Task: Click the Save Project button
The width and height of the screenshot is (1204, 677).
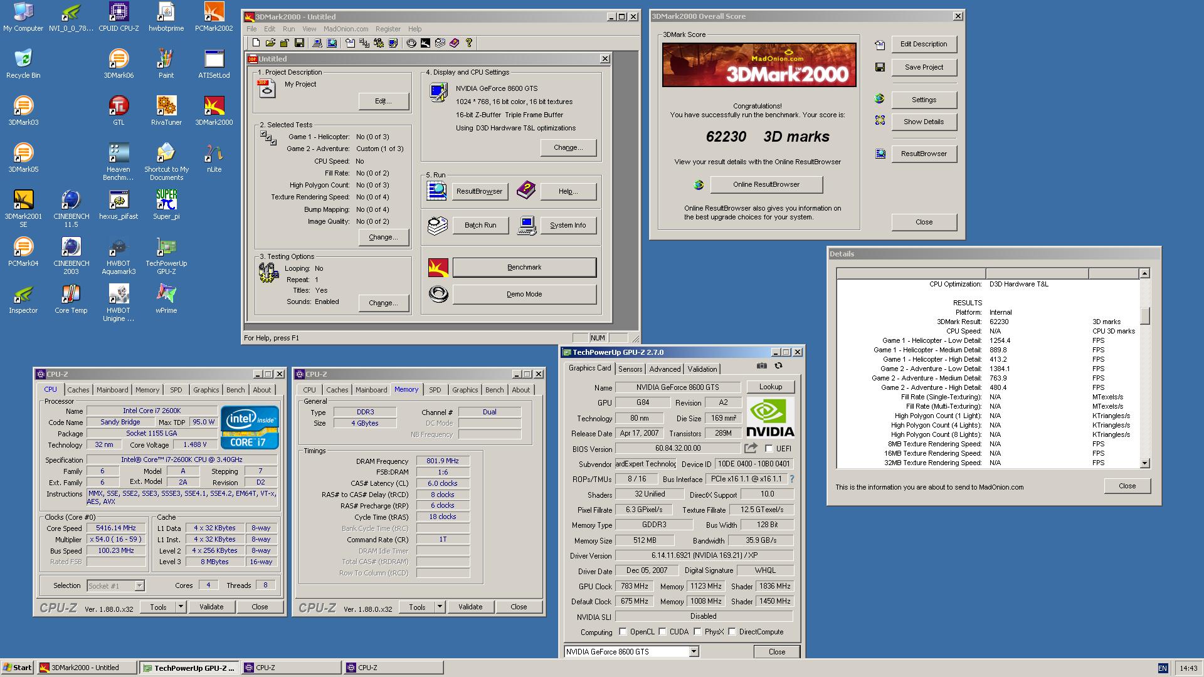Action: click(924, 67)
